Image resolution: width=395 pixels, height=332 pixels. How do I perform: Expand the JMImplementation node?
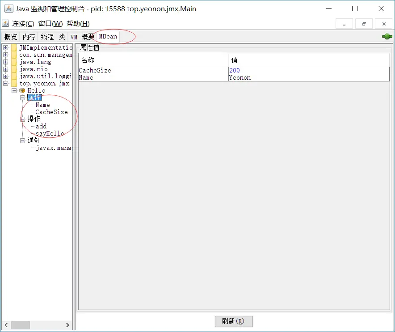tap(5, 47)
